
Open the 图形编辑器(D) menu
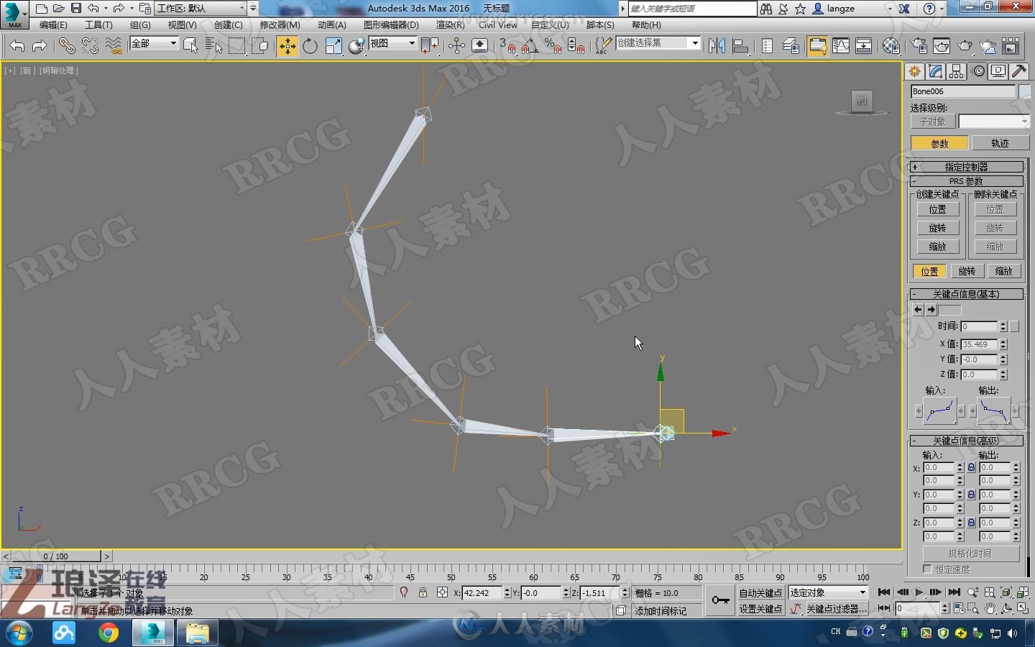pyautogui.click(x=391, y=24)
